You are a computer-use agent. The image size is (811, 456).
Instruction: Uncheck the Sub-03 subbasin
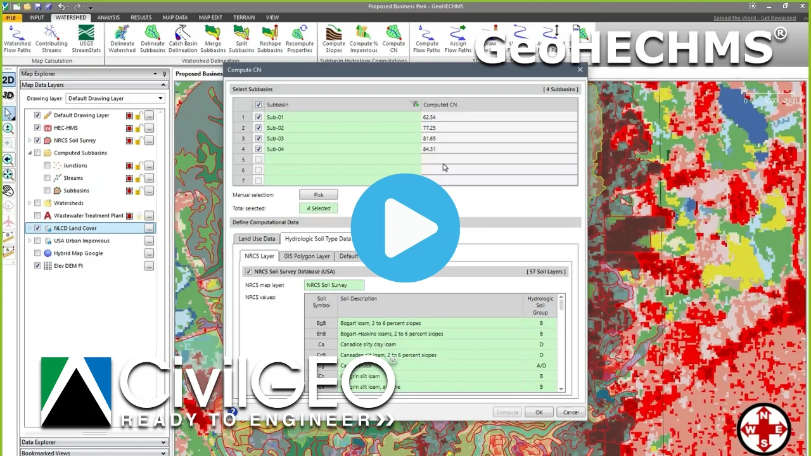(x=258, y=138)
